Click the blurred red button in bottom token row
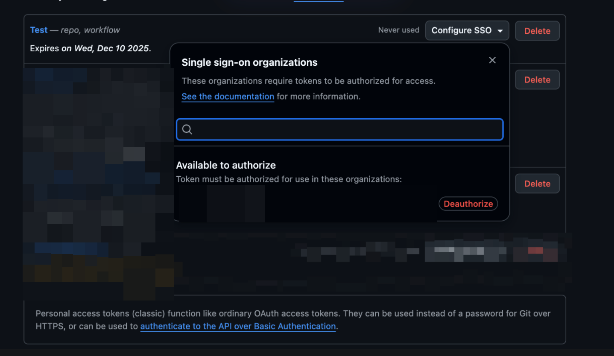614x356 pixels. click(x=536, y=252)
